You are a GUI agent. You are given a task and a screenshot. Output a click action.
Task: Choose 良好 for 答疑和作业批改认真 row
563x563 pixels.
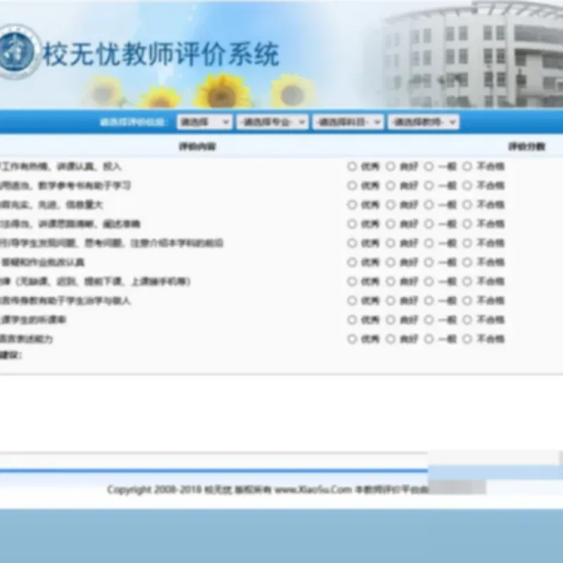tap(391, 262)
